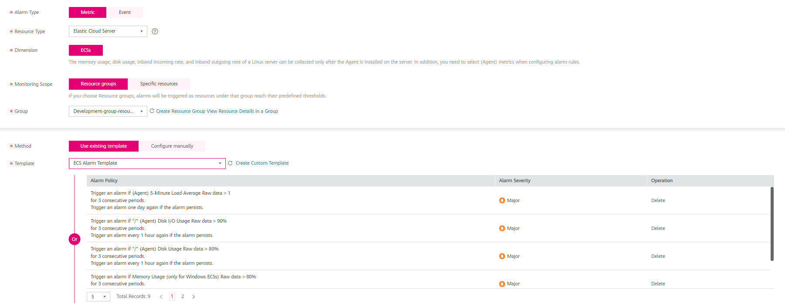Open Create Custom Template link
Viewport: 785px width, 308px height.
[x=262, y=163]
